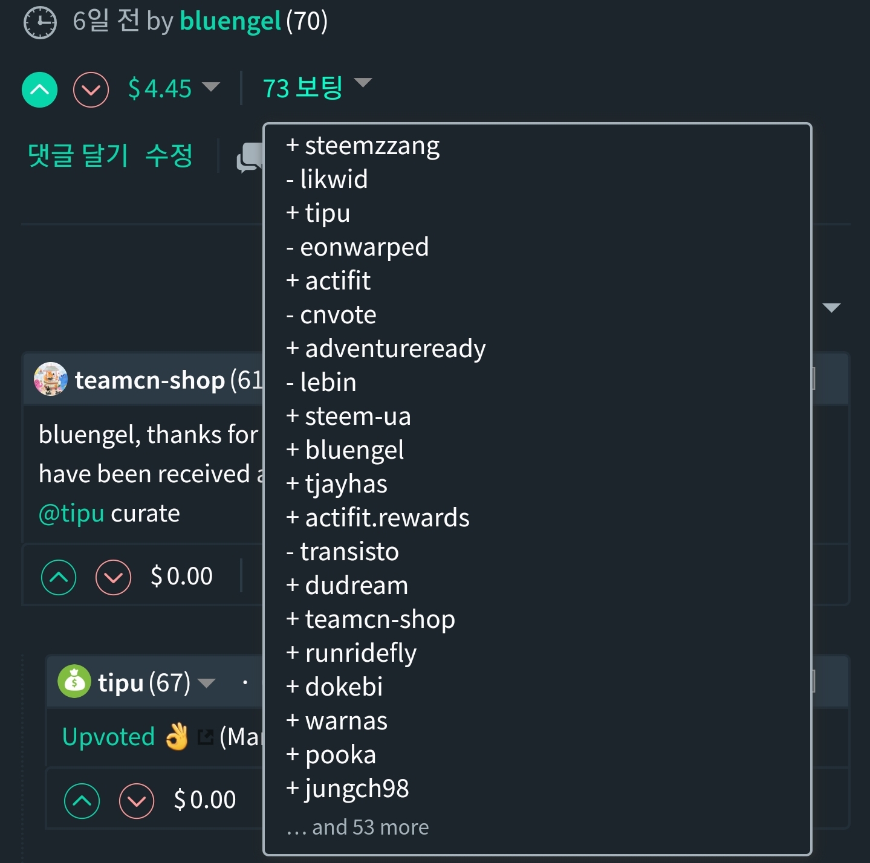Image resolution: width=870 pixels, height=863 pixels.
Task: Click tipu's money bag avatar
Action: click(74, 682)
